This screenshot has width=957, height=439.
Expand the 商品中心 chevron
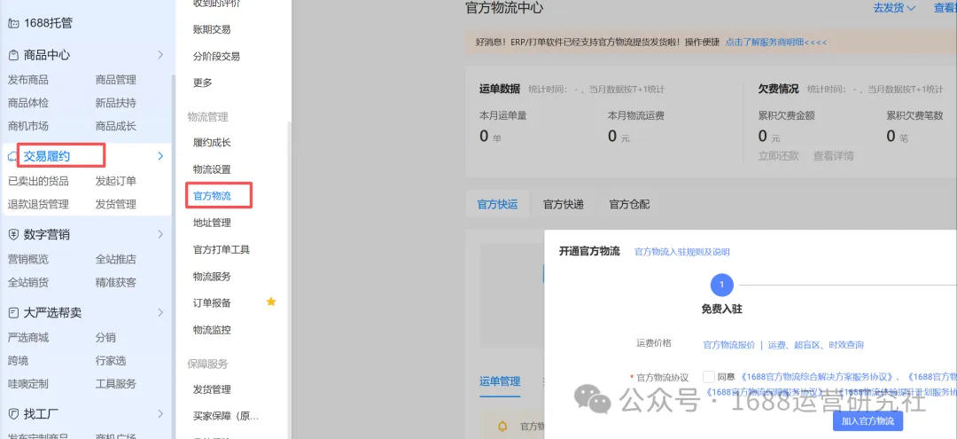point(160,55)
